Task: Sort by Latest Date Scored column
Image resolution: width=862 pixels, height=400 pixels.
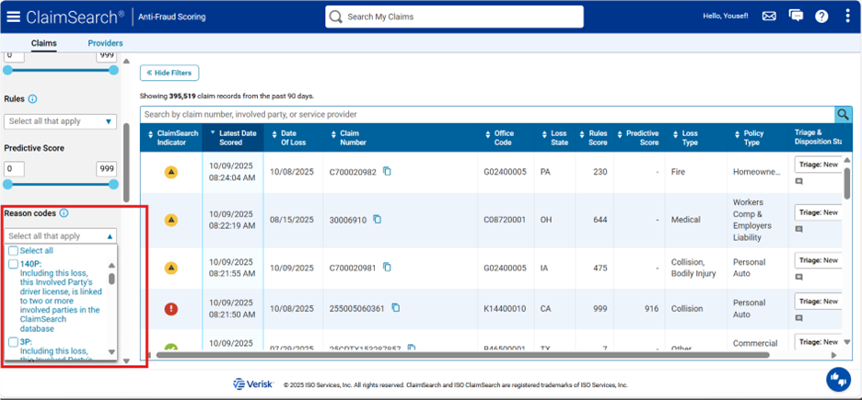Action: point(233,138)
